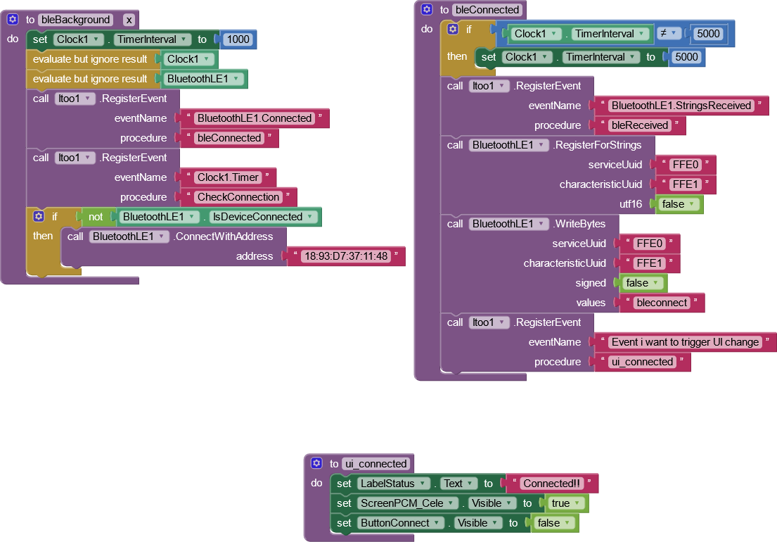Click the gear icon on the IsDeviceConnected if block

tap(39, 217)
